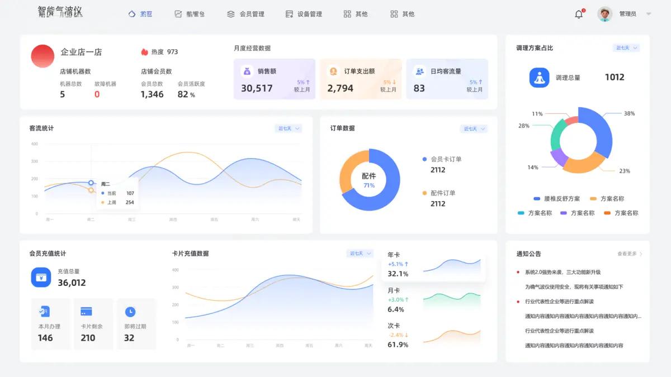Click the blue data point on 周二
Image resolution: width=671 pixels, height=377 pixels.
(91, 183)
